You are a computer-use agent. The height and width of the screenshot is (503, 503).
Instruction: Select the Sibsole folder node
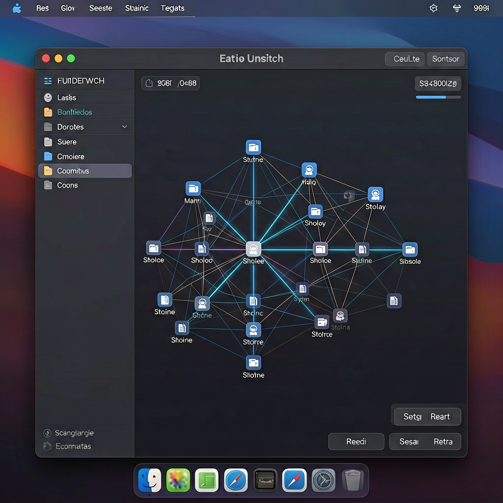pos(410,250)
